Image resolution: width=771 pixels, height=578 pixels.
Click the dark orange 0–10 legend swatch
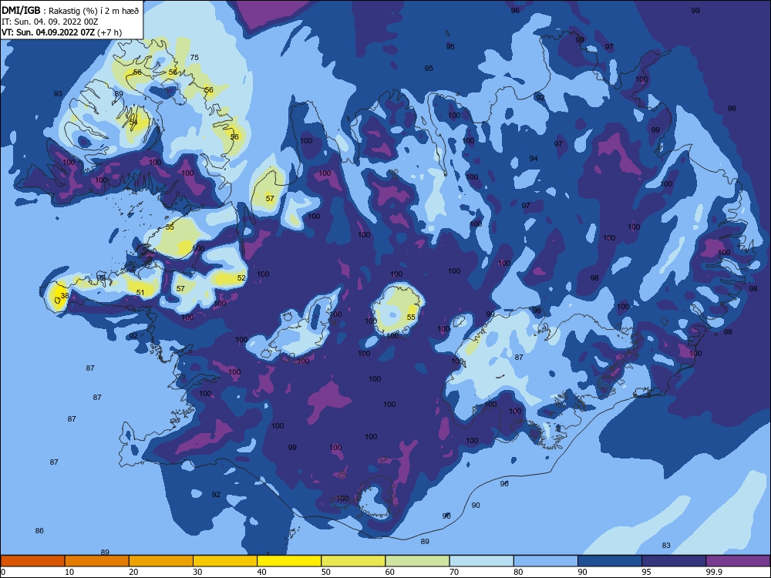pyautogui.click(x=32, y=561)
